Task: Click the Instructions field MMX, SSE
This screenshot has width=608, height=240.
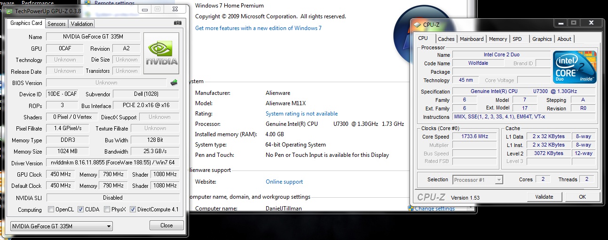Action: pyautogui.click(x=524, y=117)
